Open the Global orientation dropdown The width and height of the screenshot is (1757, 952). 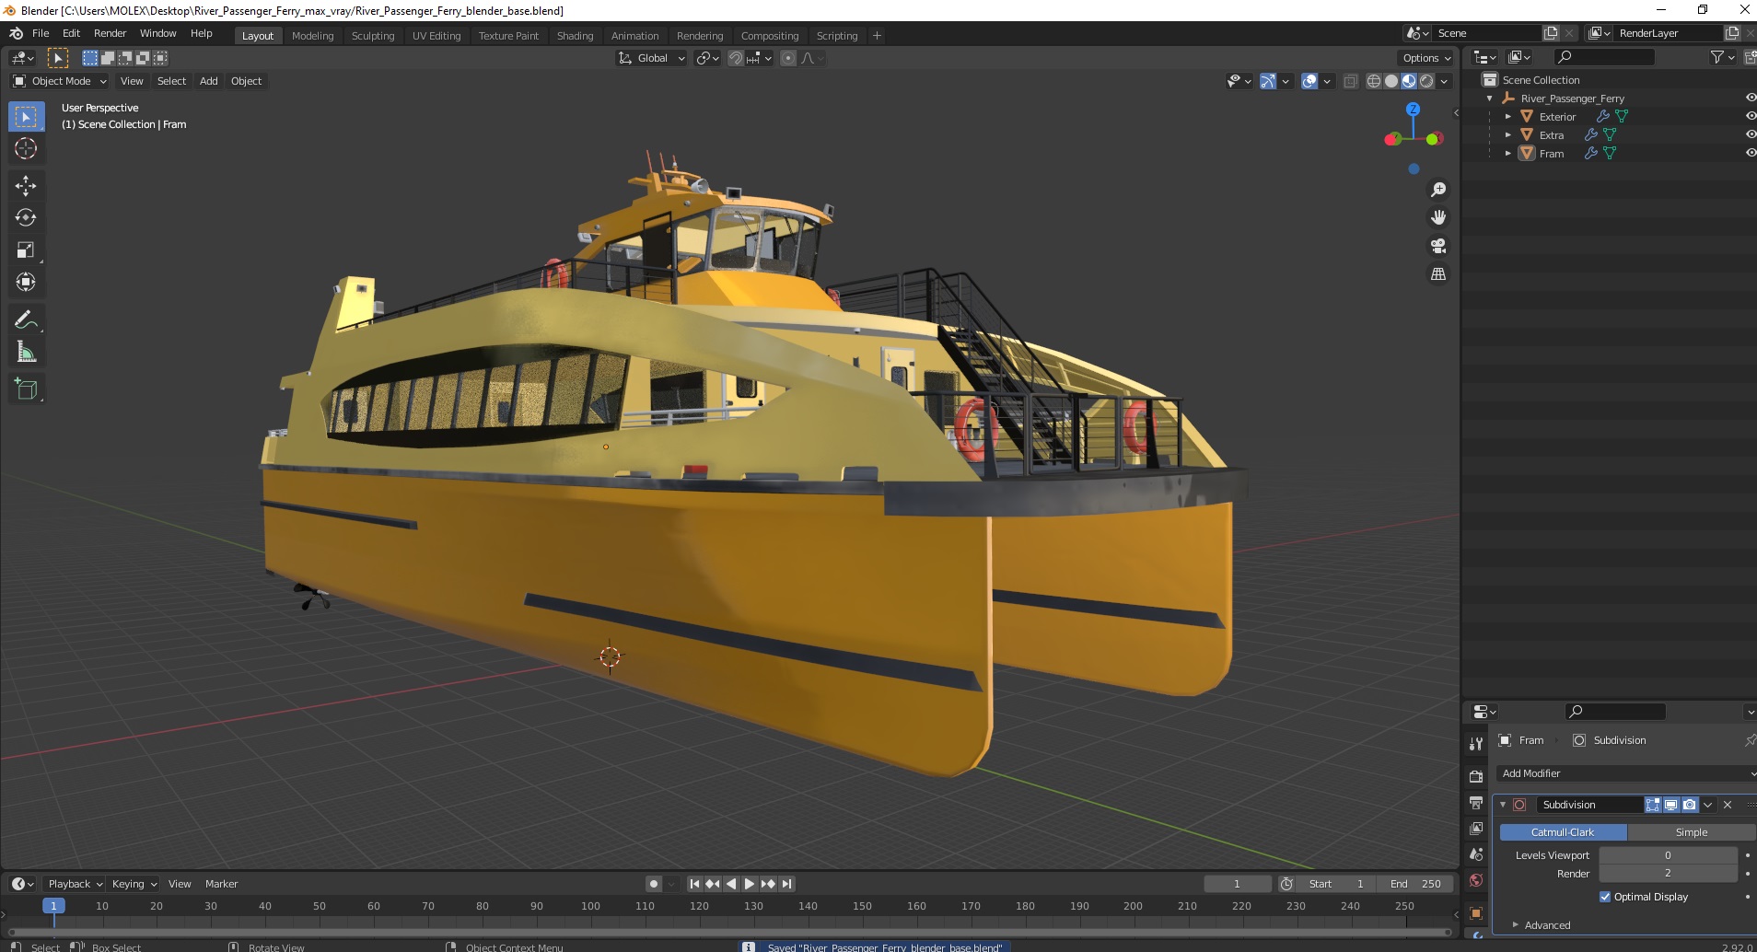(x=651, y=58)
